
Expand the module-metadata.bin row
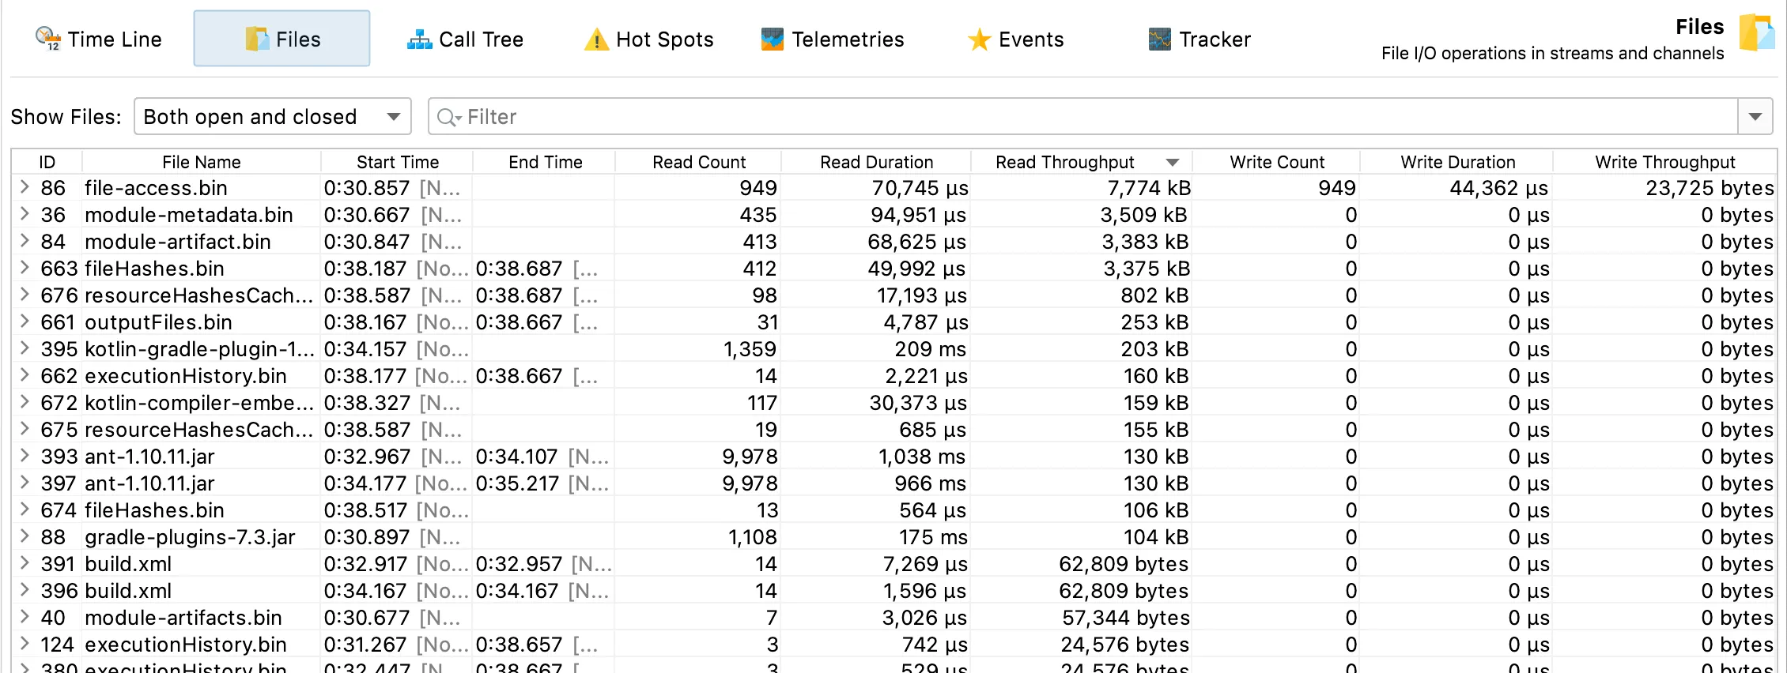(x=25, y=214)
